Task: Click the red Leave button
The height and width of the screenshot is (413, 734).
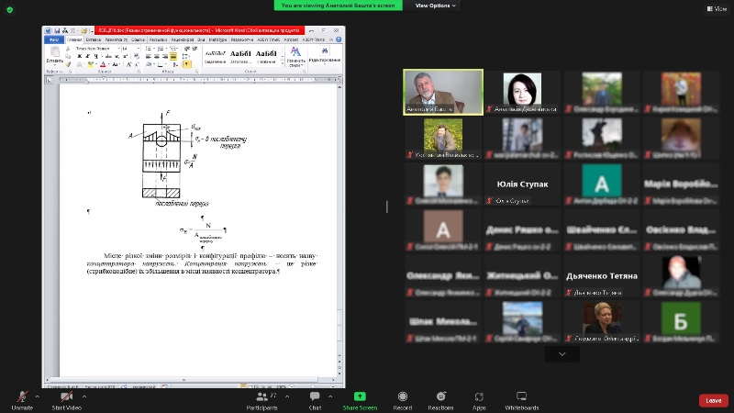Action: 713,400
